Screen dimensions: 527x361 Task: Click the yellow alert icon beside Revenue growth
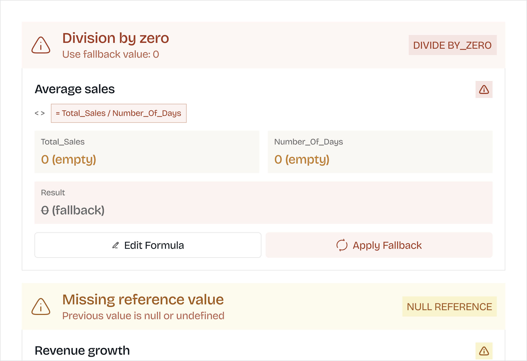[x=484, y=351]
